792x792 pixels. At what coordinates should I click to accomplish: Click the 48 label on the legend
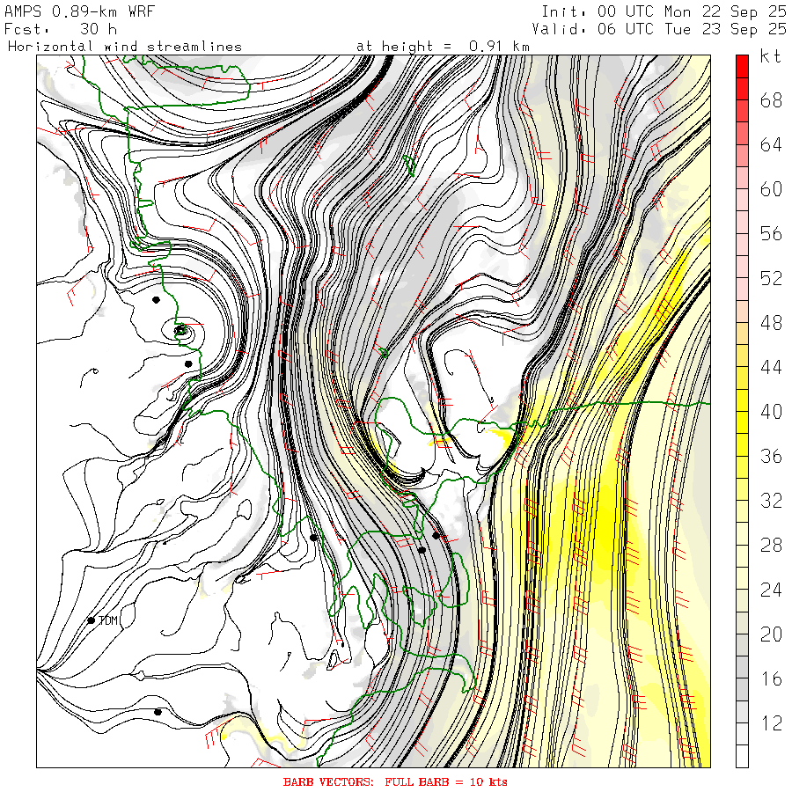point(771,323)
